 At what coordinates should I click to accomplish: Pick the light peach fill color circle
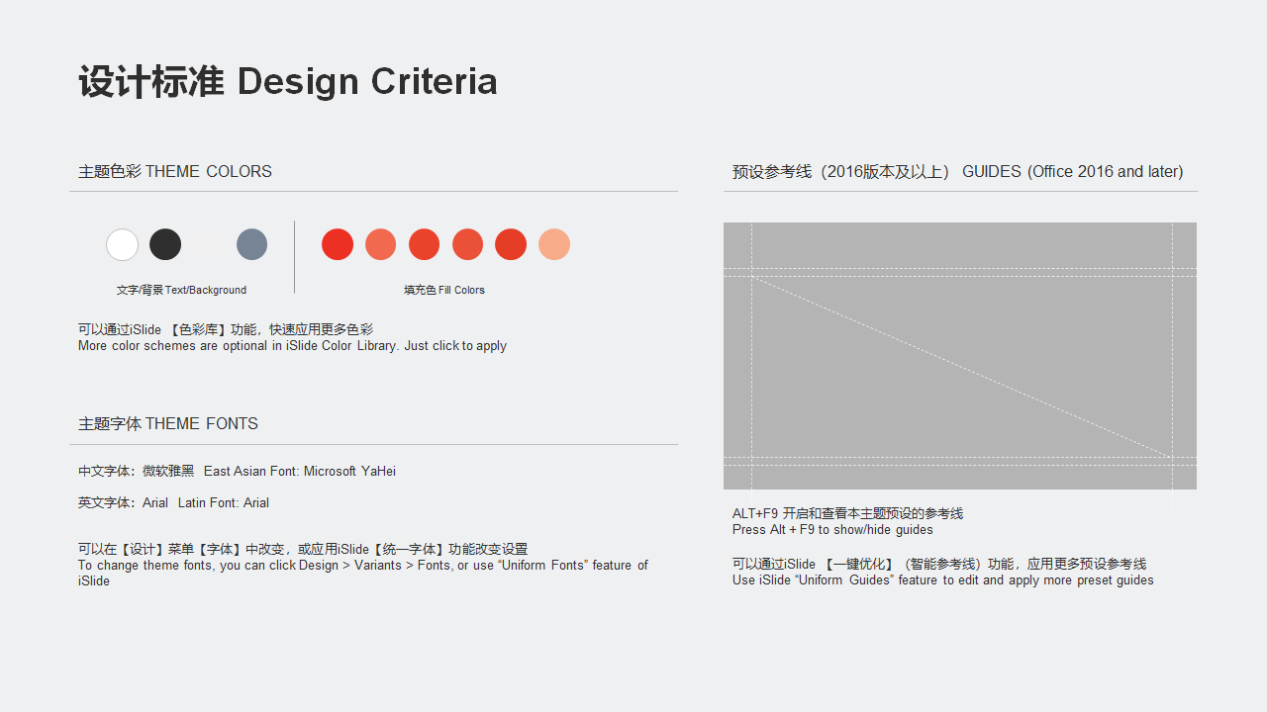click(x=554, y=244)
